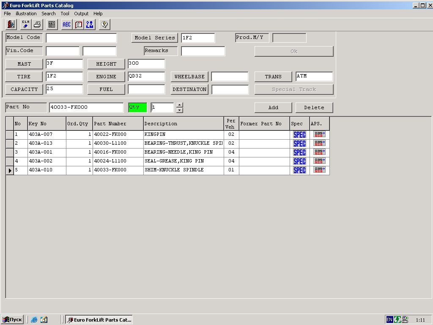Image resolution: width=433 pixels, height=325 pixels.
Task: Click the Пуск start button
Action: click(12, 320)
